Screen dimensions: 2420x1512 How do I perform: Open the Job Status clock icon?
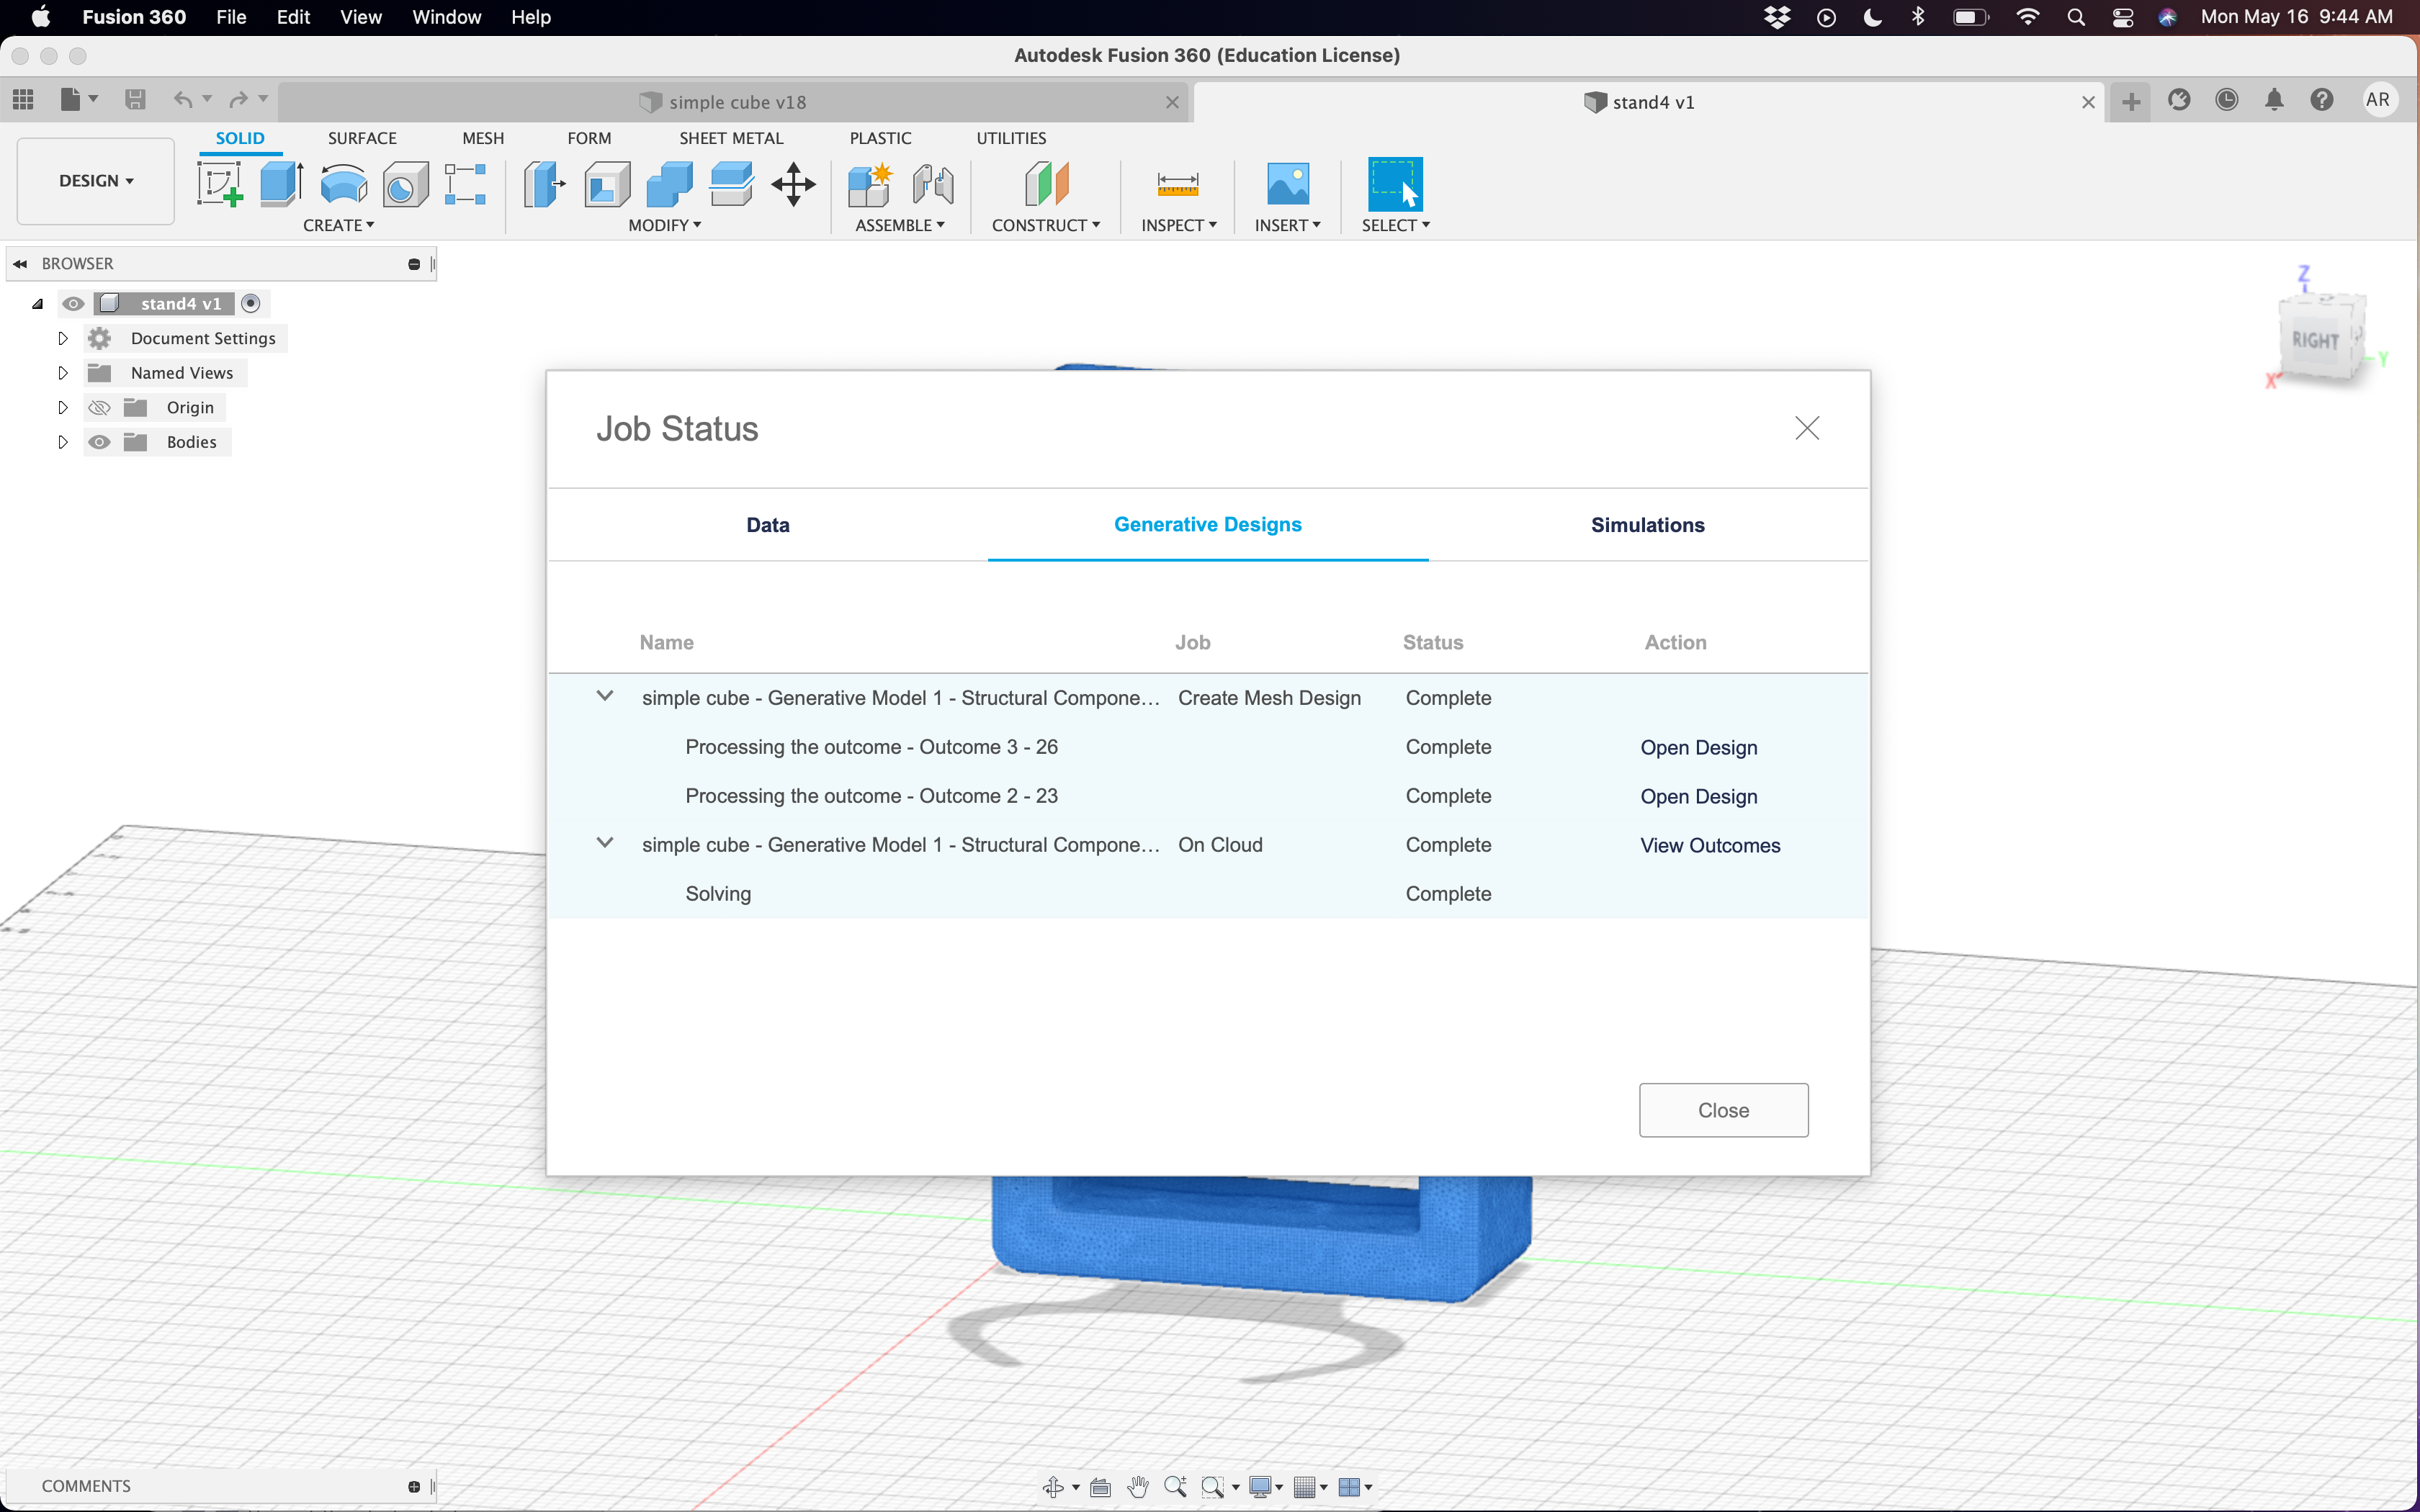click(2227, 100)
